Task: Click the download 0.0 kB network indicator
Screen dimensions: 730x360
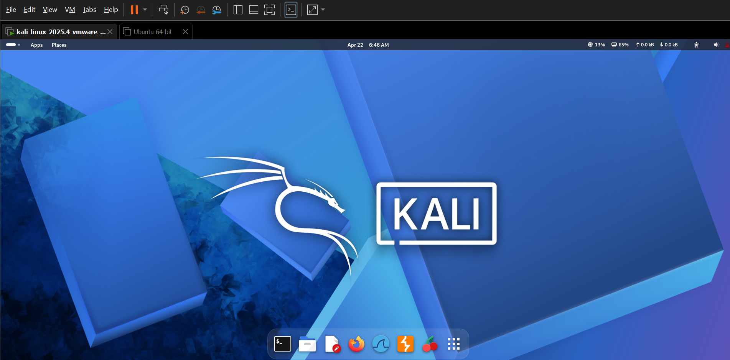Action: [x=669, y=45]
